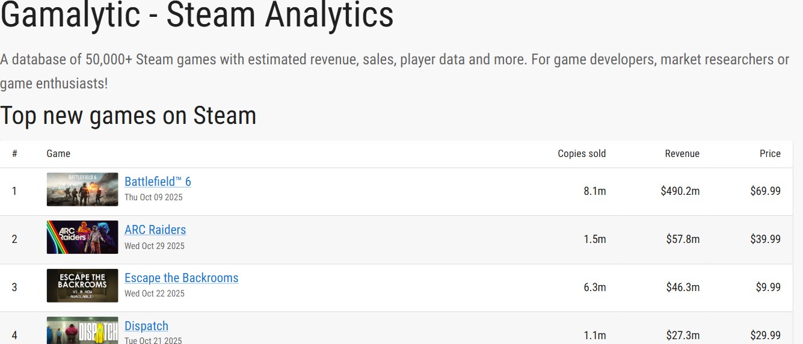Viewport: 803px width, 344px height.
Task: Click the Top new games on Steam heading
Action: (x=128, y=115)
